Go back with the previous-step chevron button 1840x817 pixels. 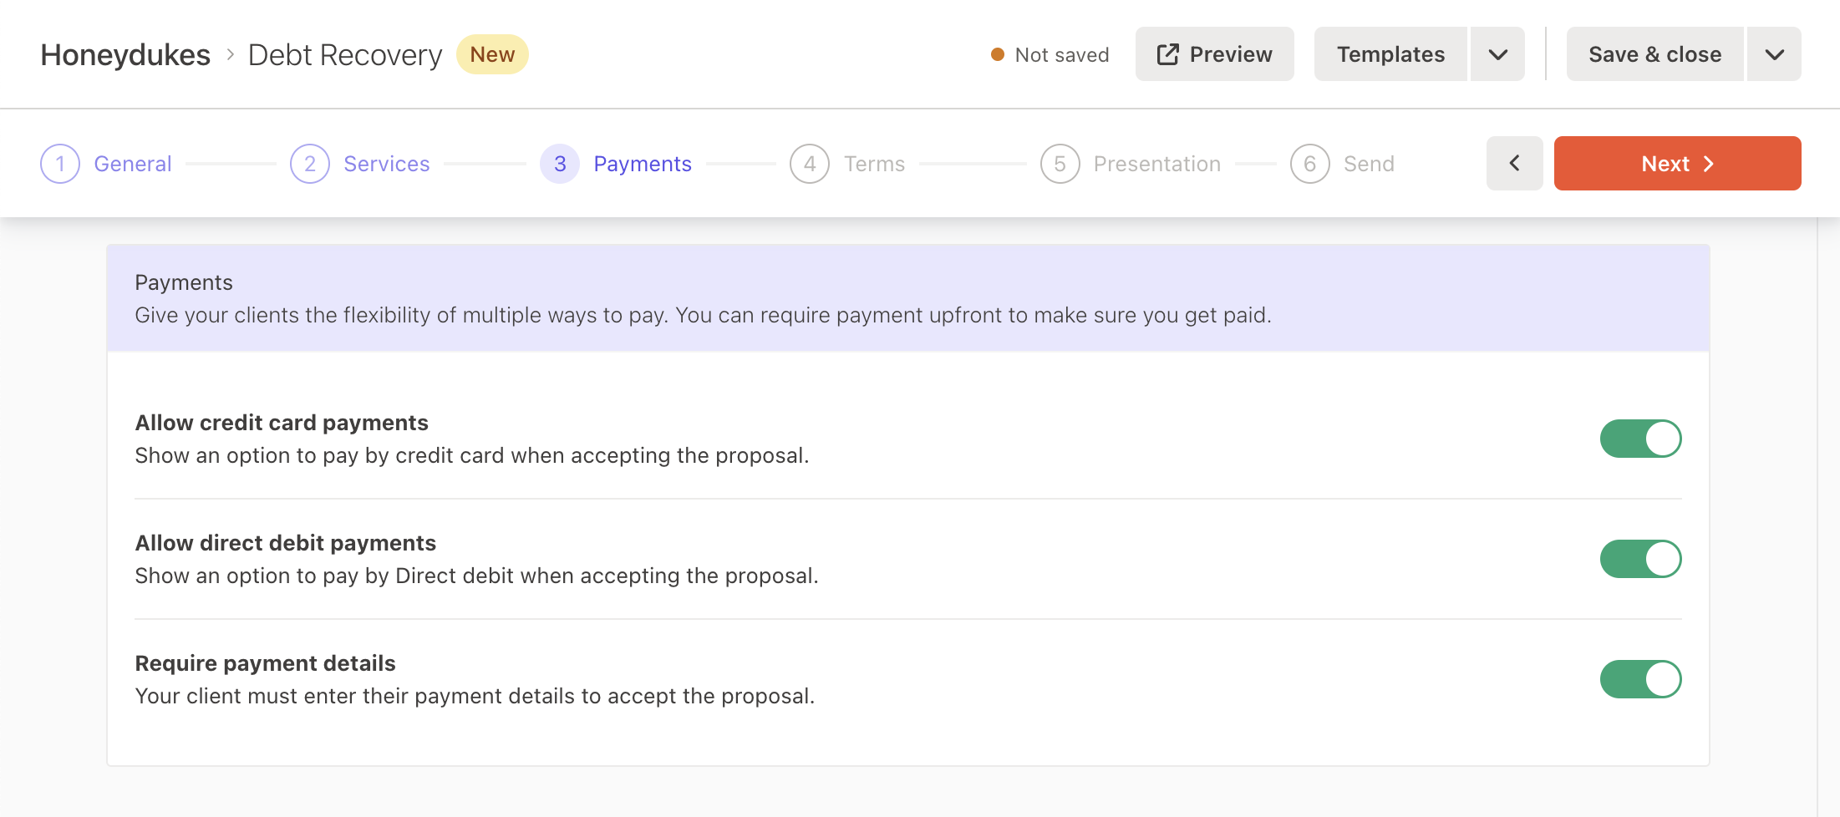[x=1514, y=164]
